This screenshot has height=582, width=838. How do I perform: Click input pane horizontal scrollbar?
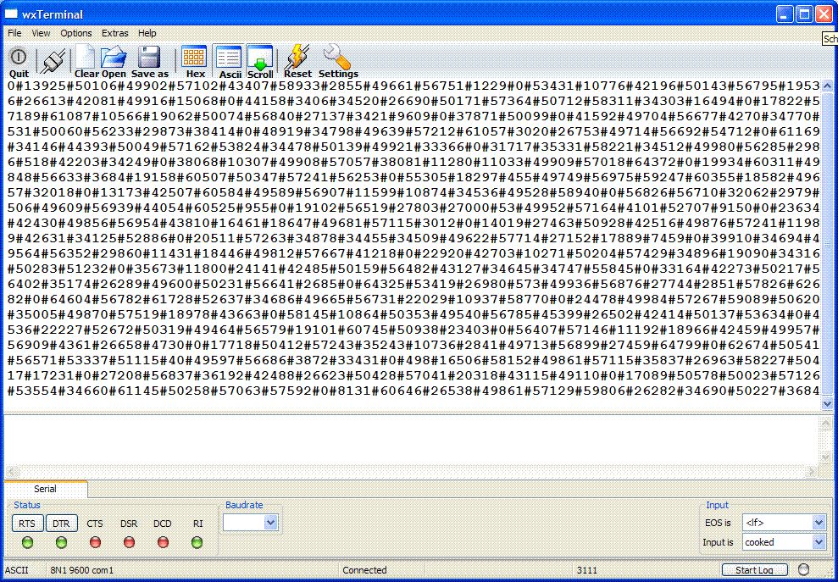(412, 472)
